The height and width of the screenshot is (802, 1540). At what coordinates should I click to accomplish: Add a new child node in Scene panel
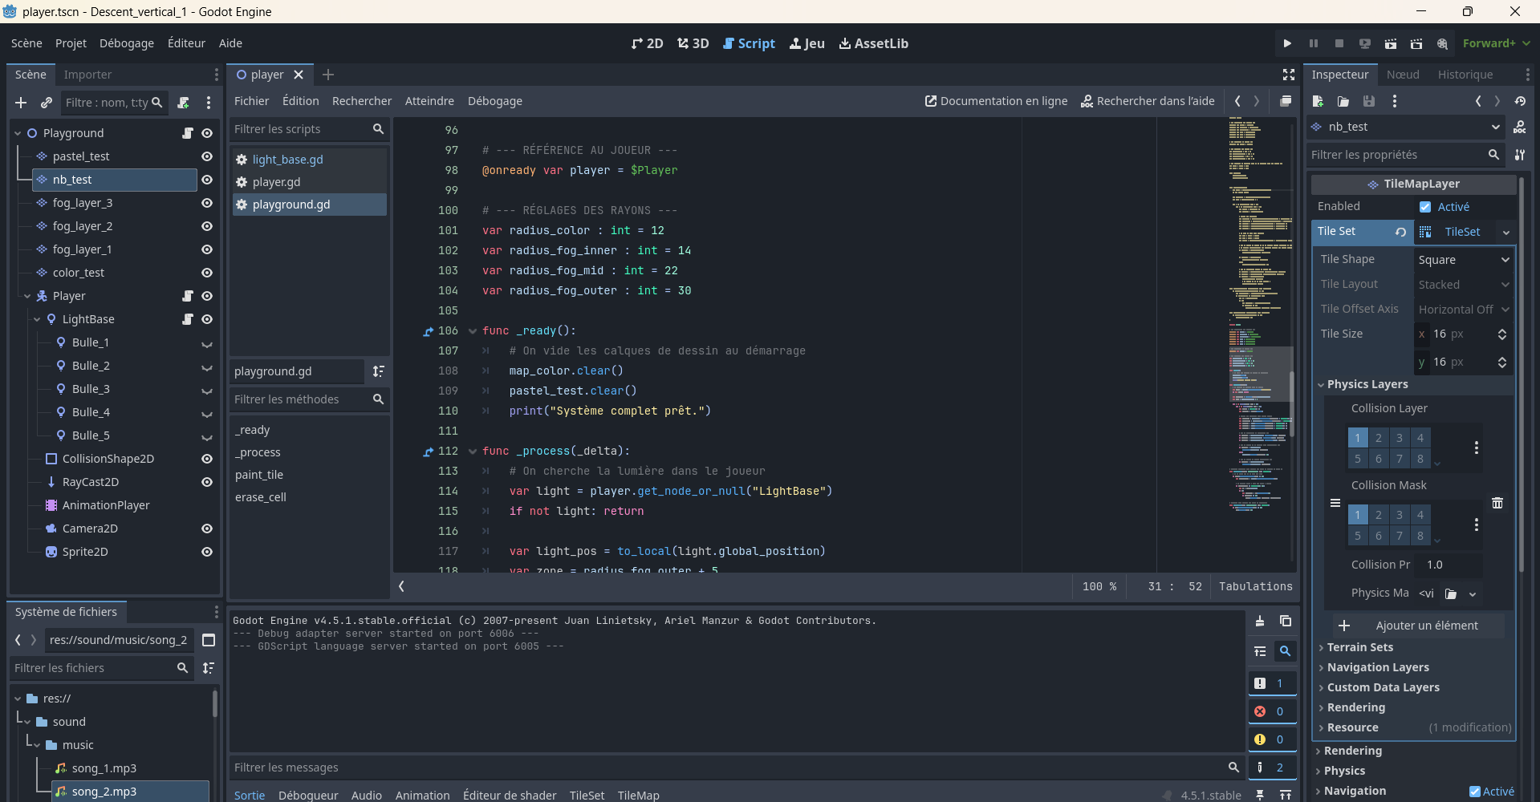pos(21,103)
